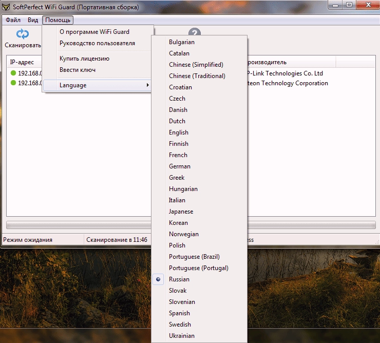Click green status dot of TP-Link device
The width and height of the screenshot is (380, 343).
pos(13,73)
